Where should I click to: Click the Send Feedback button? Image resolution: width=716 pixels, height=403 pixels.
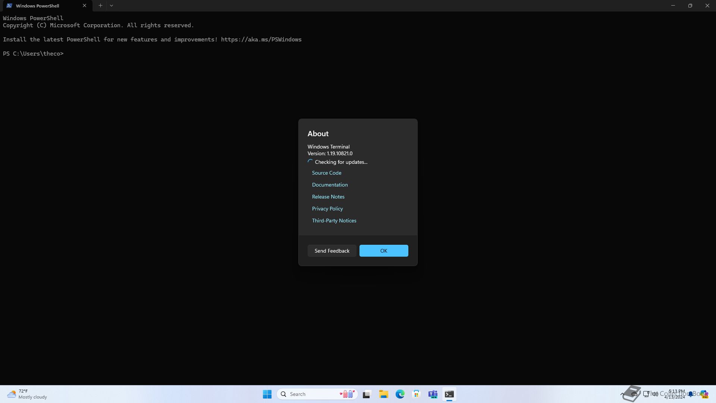pyautogui.click(x=332, y=251)
